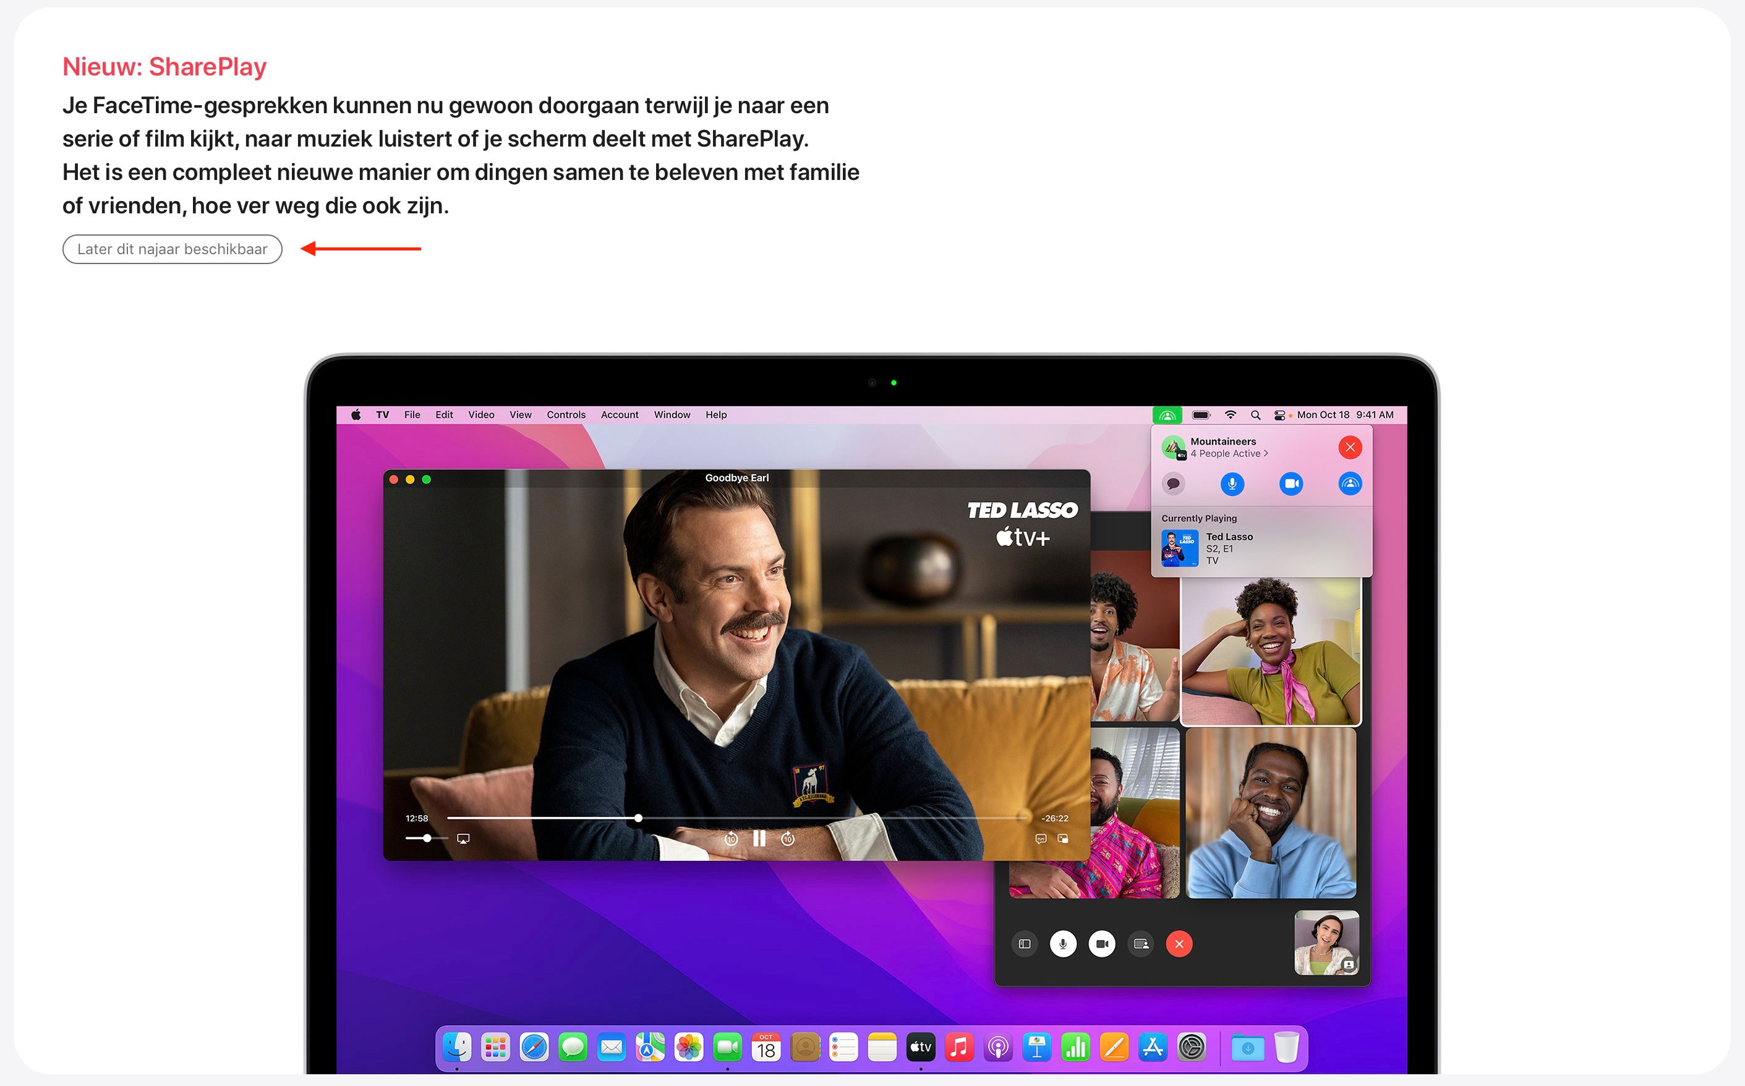Expand the 4 People Active list
Viewport: 1745px width, 1086px height.
pos(1229,453)
